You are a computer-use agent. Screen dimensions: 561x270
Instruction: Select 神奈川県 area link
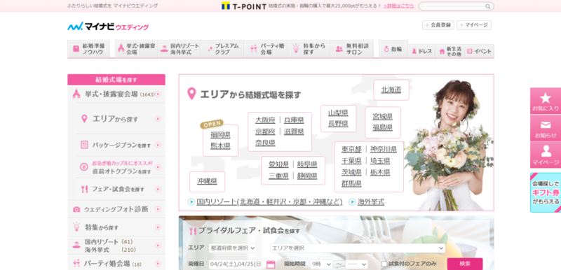[x=384, y=149]
